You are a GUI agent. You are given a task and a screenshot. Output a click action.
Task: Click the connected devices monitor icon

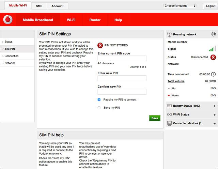tap(169, 123)
